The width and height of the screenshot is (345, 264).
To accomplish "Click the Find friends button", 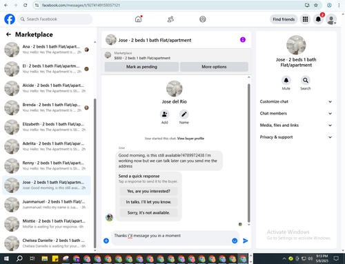I will pos(284,19).
